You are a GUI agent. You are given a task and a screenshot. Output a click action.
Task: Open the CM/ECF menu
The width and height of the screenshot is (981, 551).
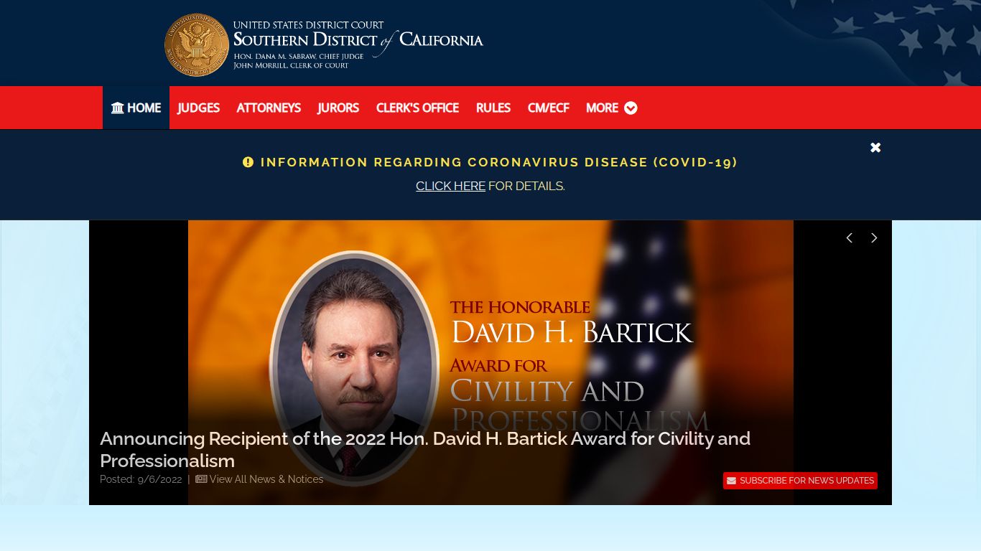click(548, 108)
